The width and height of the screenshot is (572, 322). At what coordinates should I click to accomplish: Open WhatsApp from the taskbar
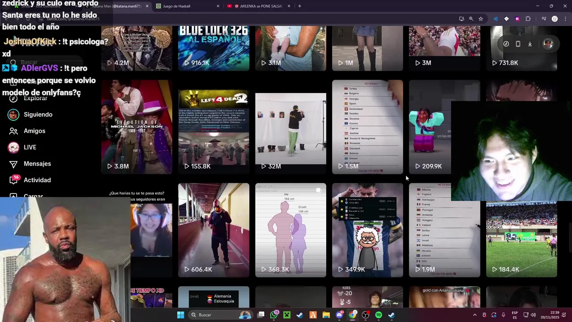point(274,315)
